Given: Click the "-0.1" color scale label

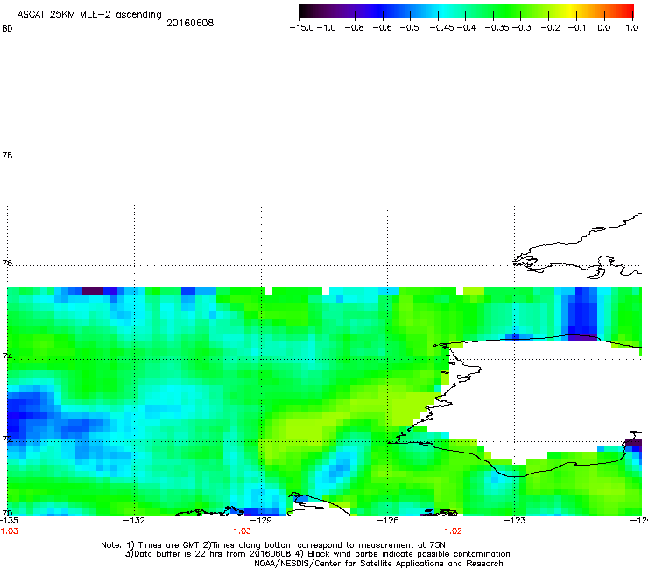Looking at the screenshot, I should pyautogui.click(x=577, y=28).
